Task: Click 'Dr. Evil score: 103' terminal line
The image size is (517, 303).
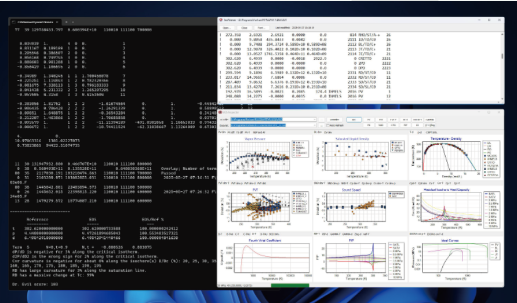Action: click(x=35, y=284)
